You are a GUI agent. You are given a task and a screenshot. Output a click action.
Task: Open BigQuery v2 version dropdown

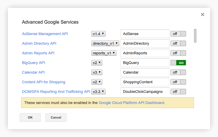point(97,63)
